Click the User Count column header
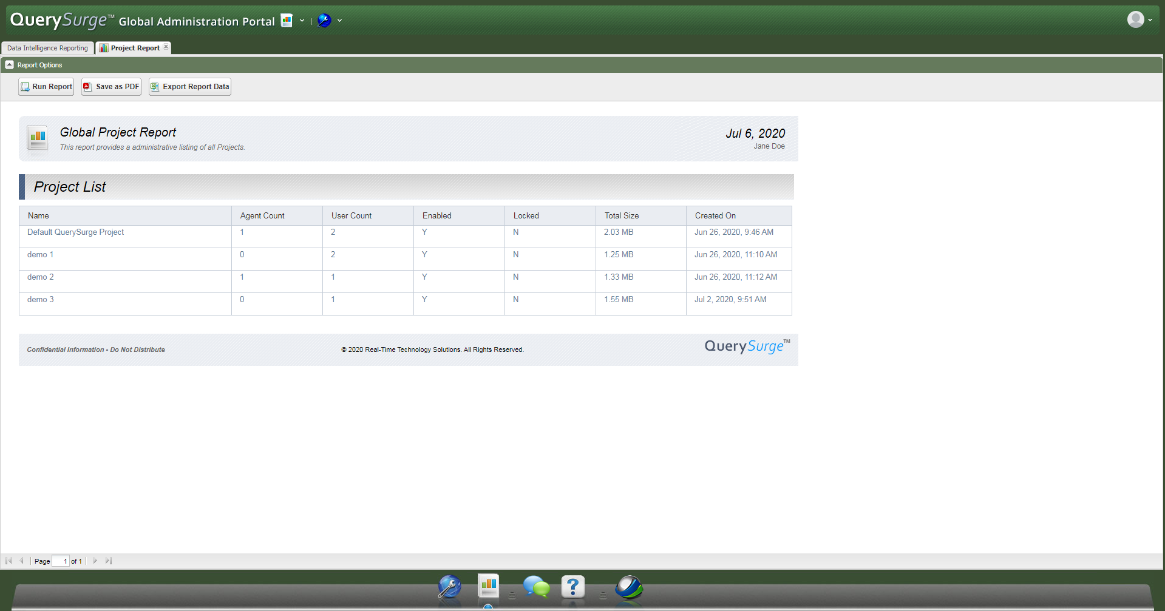This screenshot has height=611, width=1165. (x=368, y=215)
